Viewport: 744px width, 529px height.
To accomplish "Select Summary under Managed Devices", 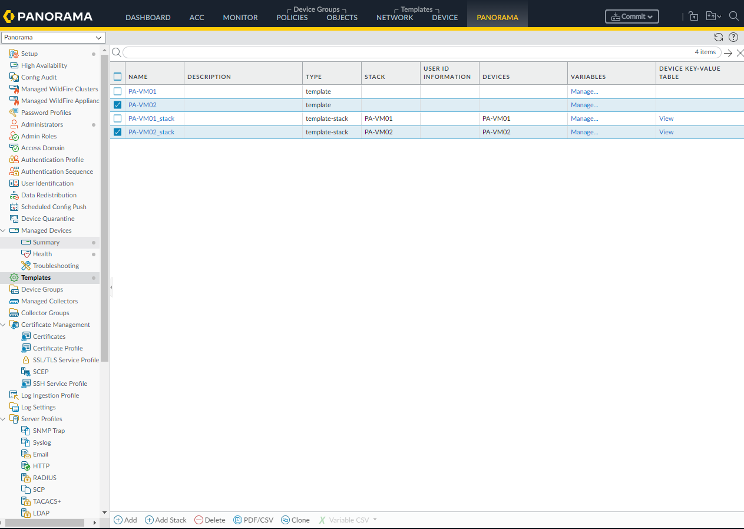I will pos(46,242).
